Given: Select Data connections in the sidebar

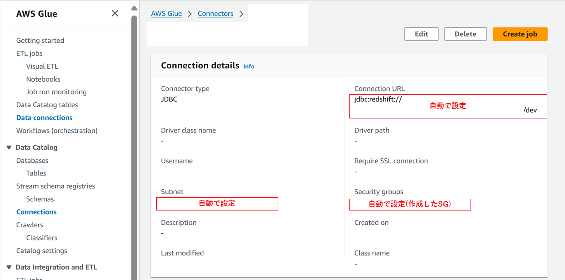Looking at the screenshot, I should point(44,117).
